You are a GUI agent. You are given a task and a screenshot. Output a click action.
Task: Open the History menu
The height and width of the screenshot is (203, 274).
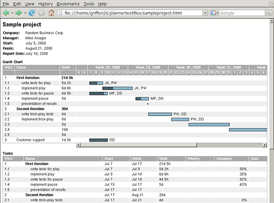pos(45,4)
